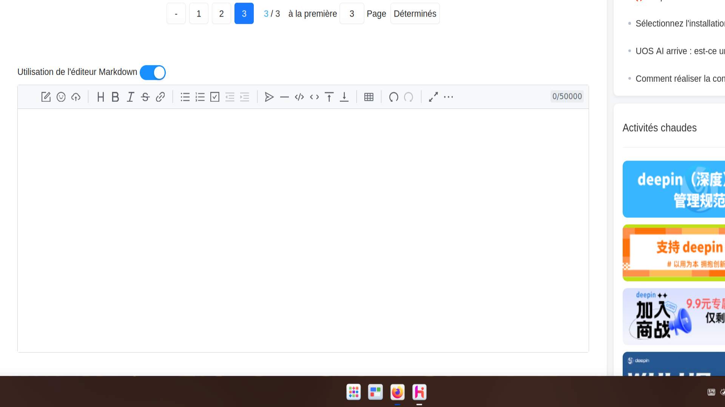Switch to Firefox in the taskbar
The image size is (725, 407).
pos(397,392)
